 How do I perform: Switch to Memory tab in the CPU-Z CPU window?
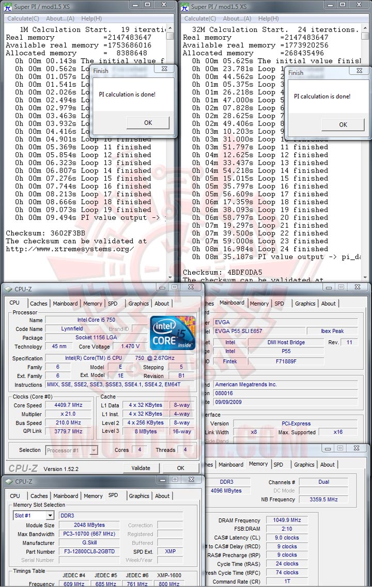92,304
